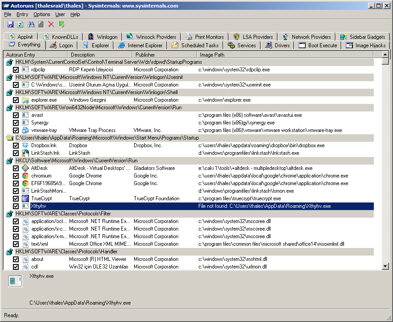Uncheck the explorer.exe shell checkbox

[16, 100]
